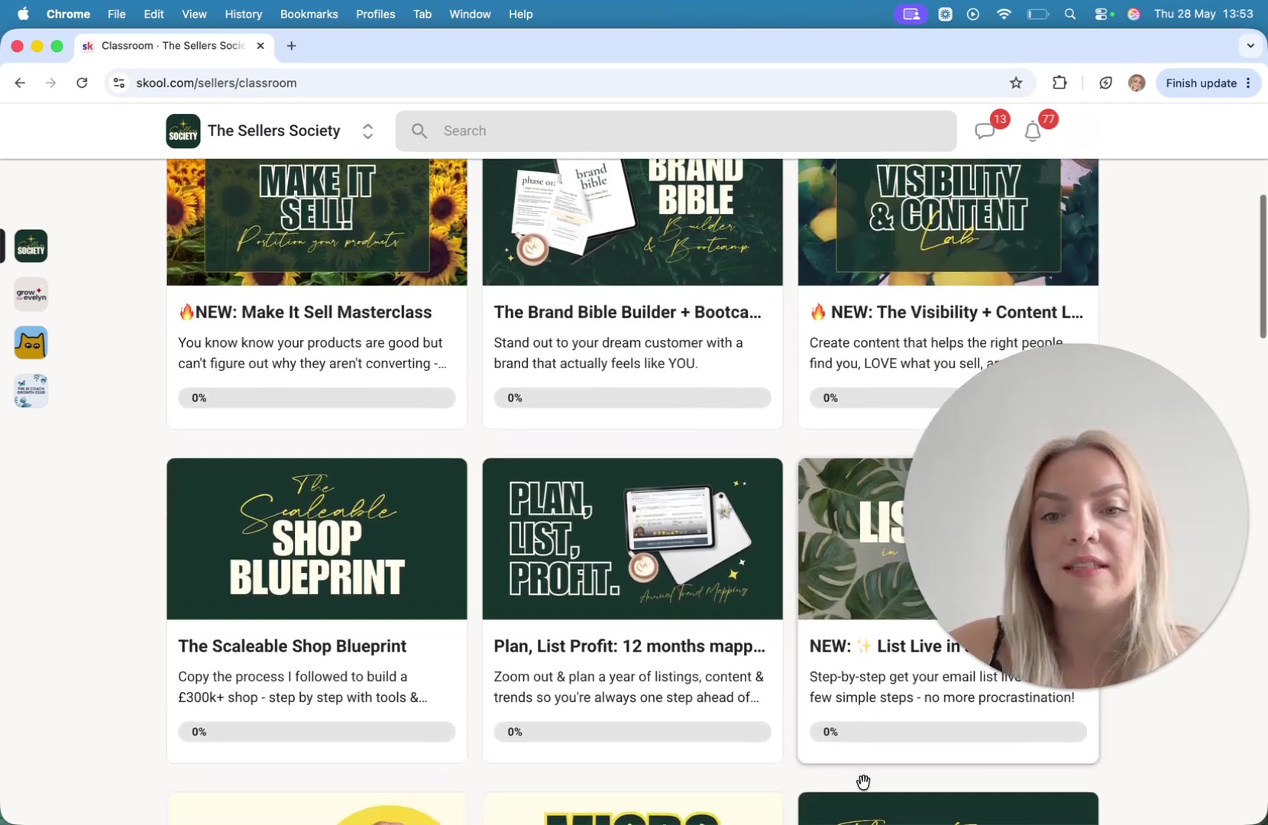Click the Search field
The image size is (1268, 825).
click(x=676, y=131)
